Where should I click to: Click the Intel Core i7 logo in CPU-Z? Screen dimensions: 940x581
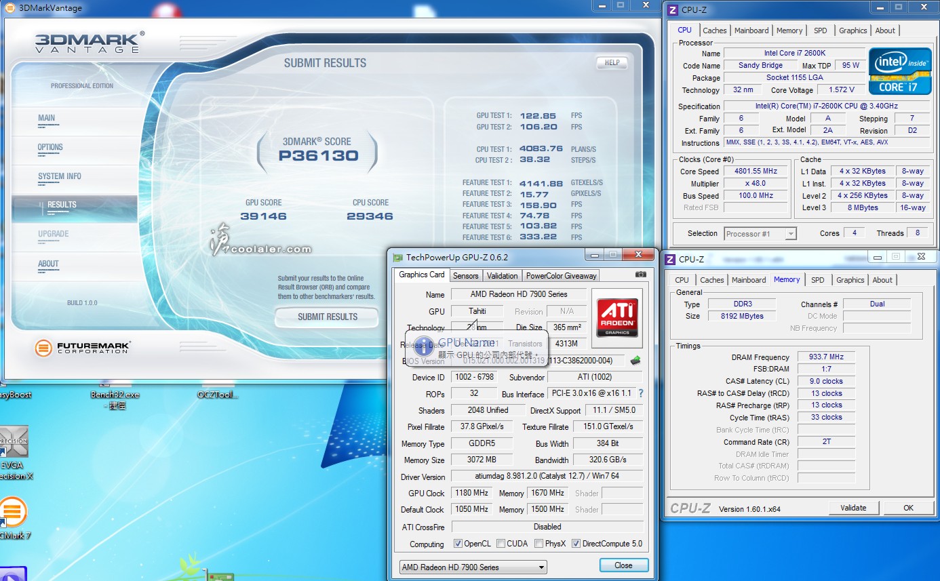[899, 71]
